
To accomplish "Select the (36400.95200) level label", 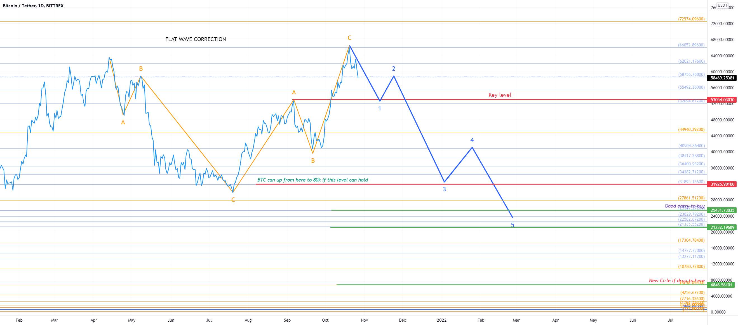I will pos(691,164).
